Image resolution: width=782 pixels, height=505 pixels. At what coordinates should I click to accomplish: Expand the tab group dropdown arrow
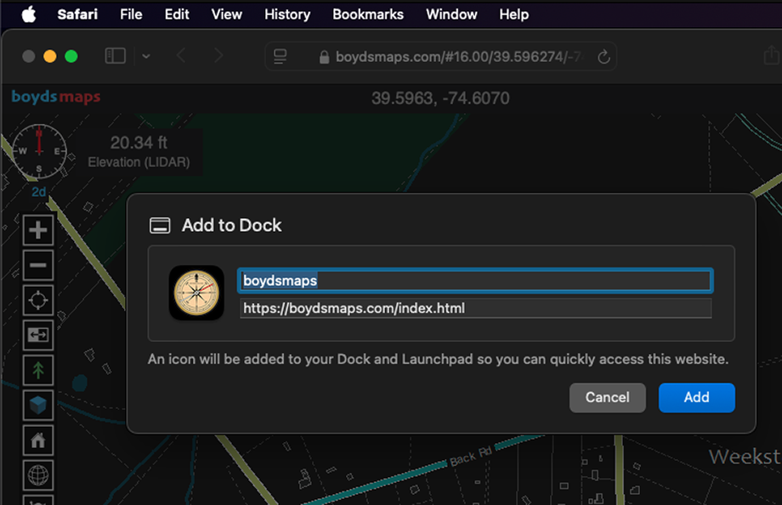146,56
